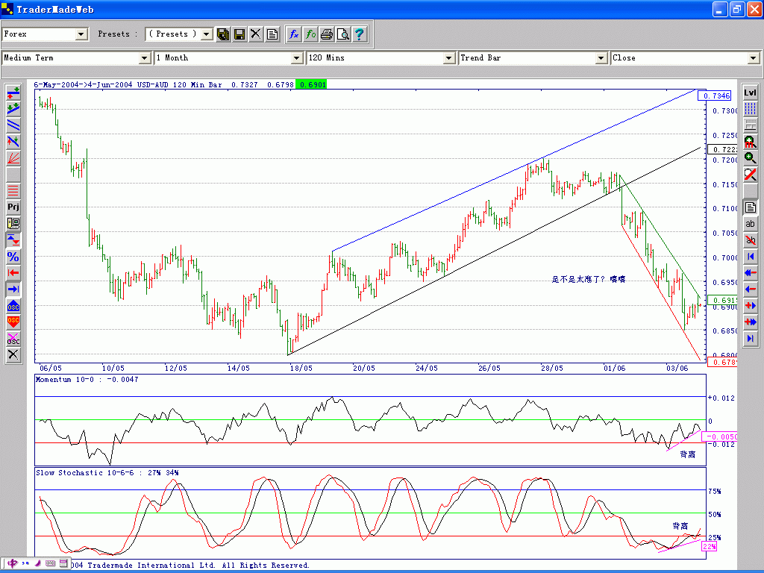Open the 1 Month period dropdown

pos(296,58)
